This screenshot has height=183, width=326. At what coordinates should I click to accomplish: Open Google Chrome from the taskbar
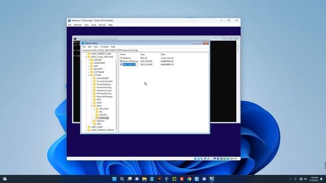pyautogui.click(x=189, y=179)
